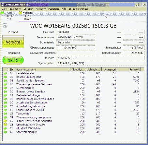Click the status icon of Suchfehlerrate row

(x=5, y=88)
